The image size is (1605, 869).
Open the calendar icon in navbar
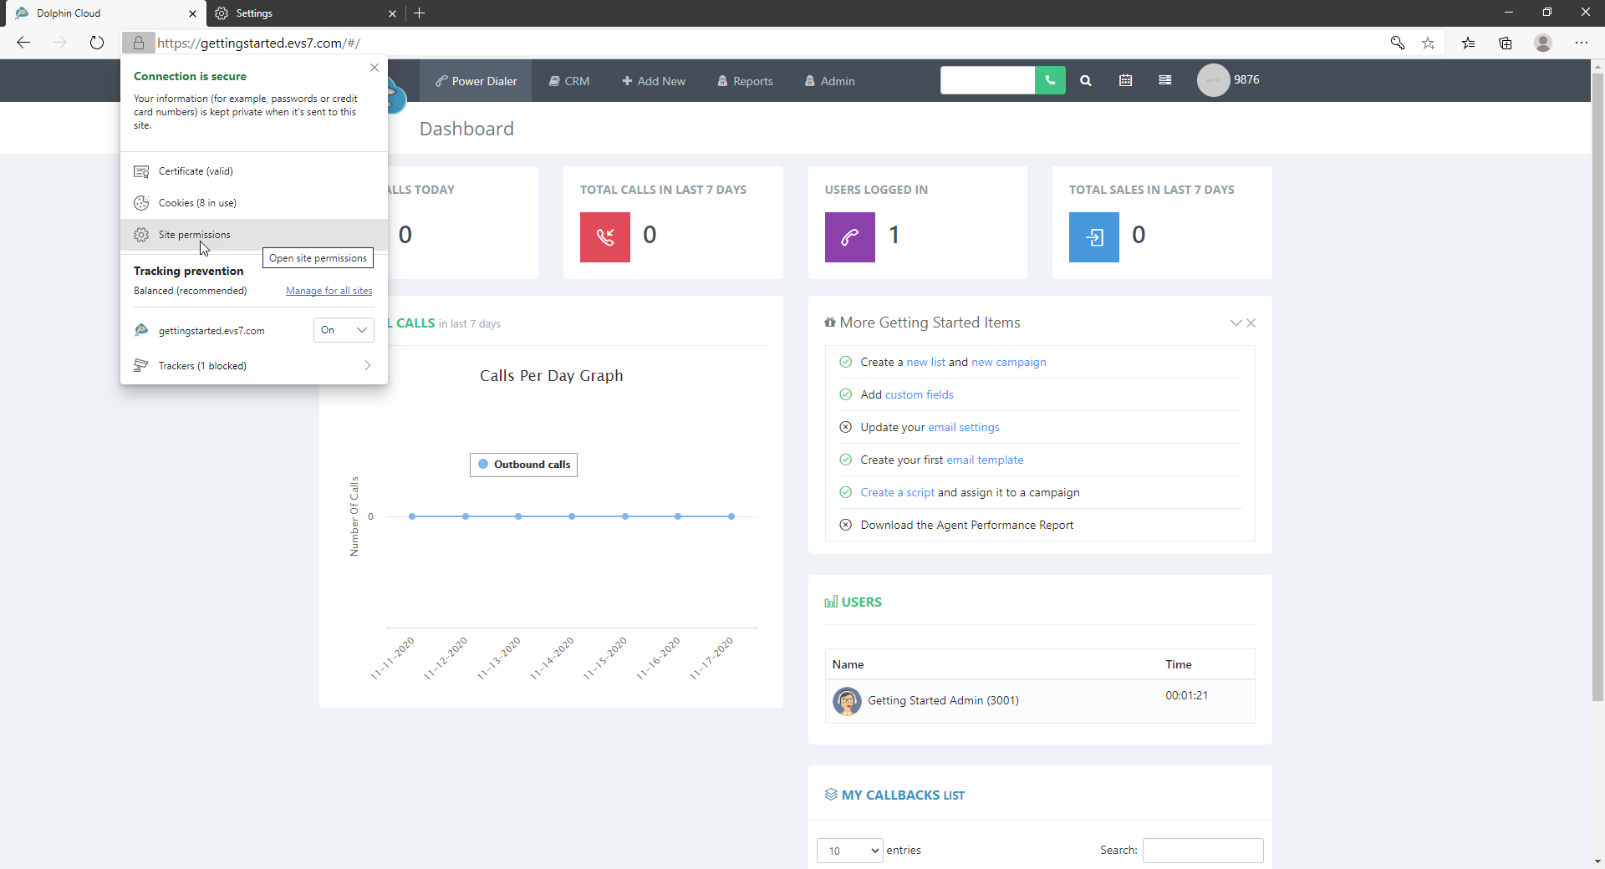(x=1126, y=81)
